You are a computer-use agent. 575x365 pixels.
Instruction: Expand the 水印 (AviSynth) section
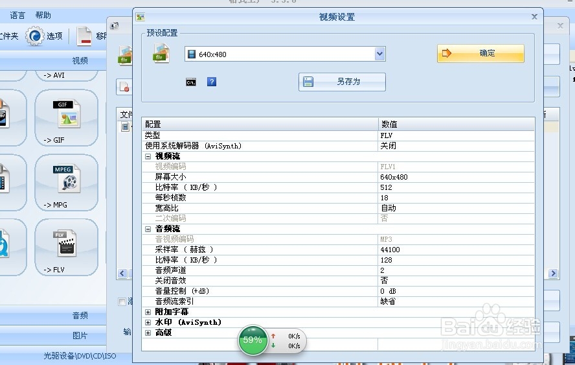pos(148,322)
